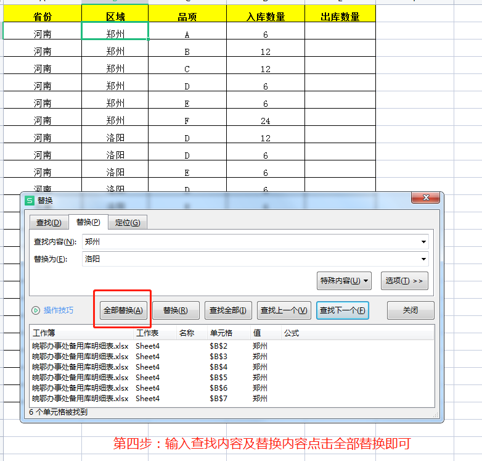Click the find-content field containing 郑州
Viewport: 482px width, 461px height.
pyautogui.click(x=255, y=242)
